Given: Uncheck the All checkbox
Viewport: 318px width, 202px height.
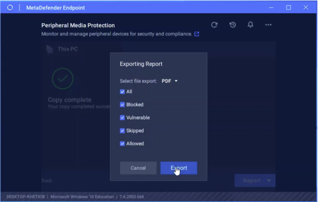Looking at the screenshot, I should pyautogui.click(x=122, y=92).
